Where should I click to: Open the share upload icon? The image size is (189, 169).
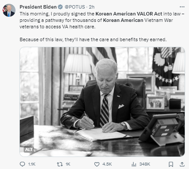click(x=182, y=164)
